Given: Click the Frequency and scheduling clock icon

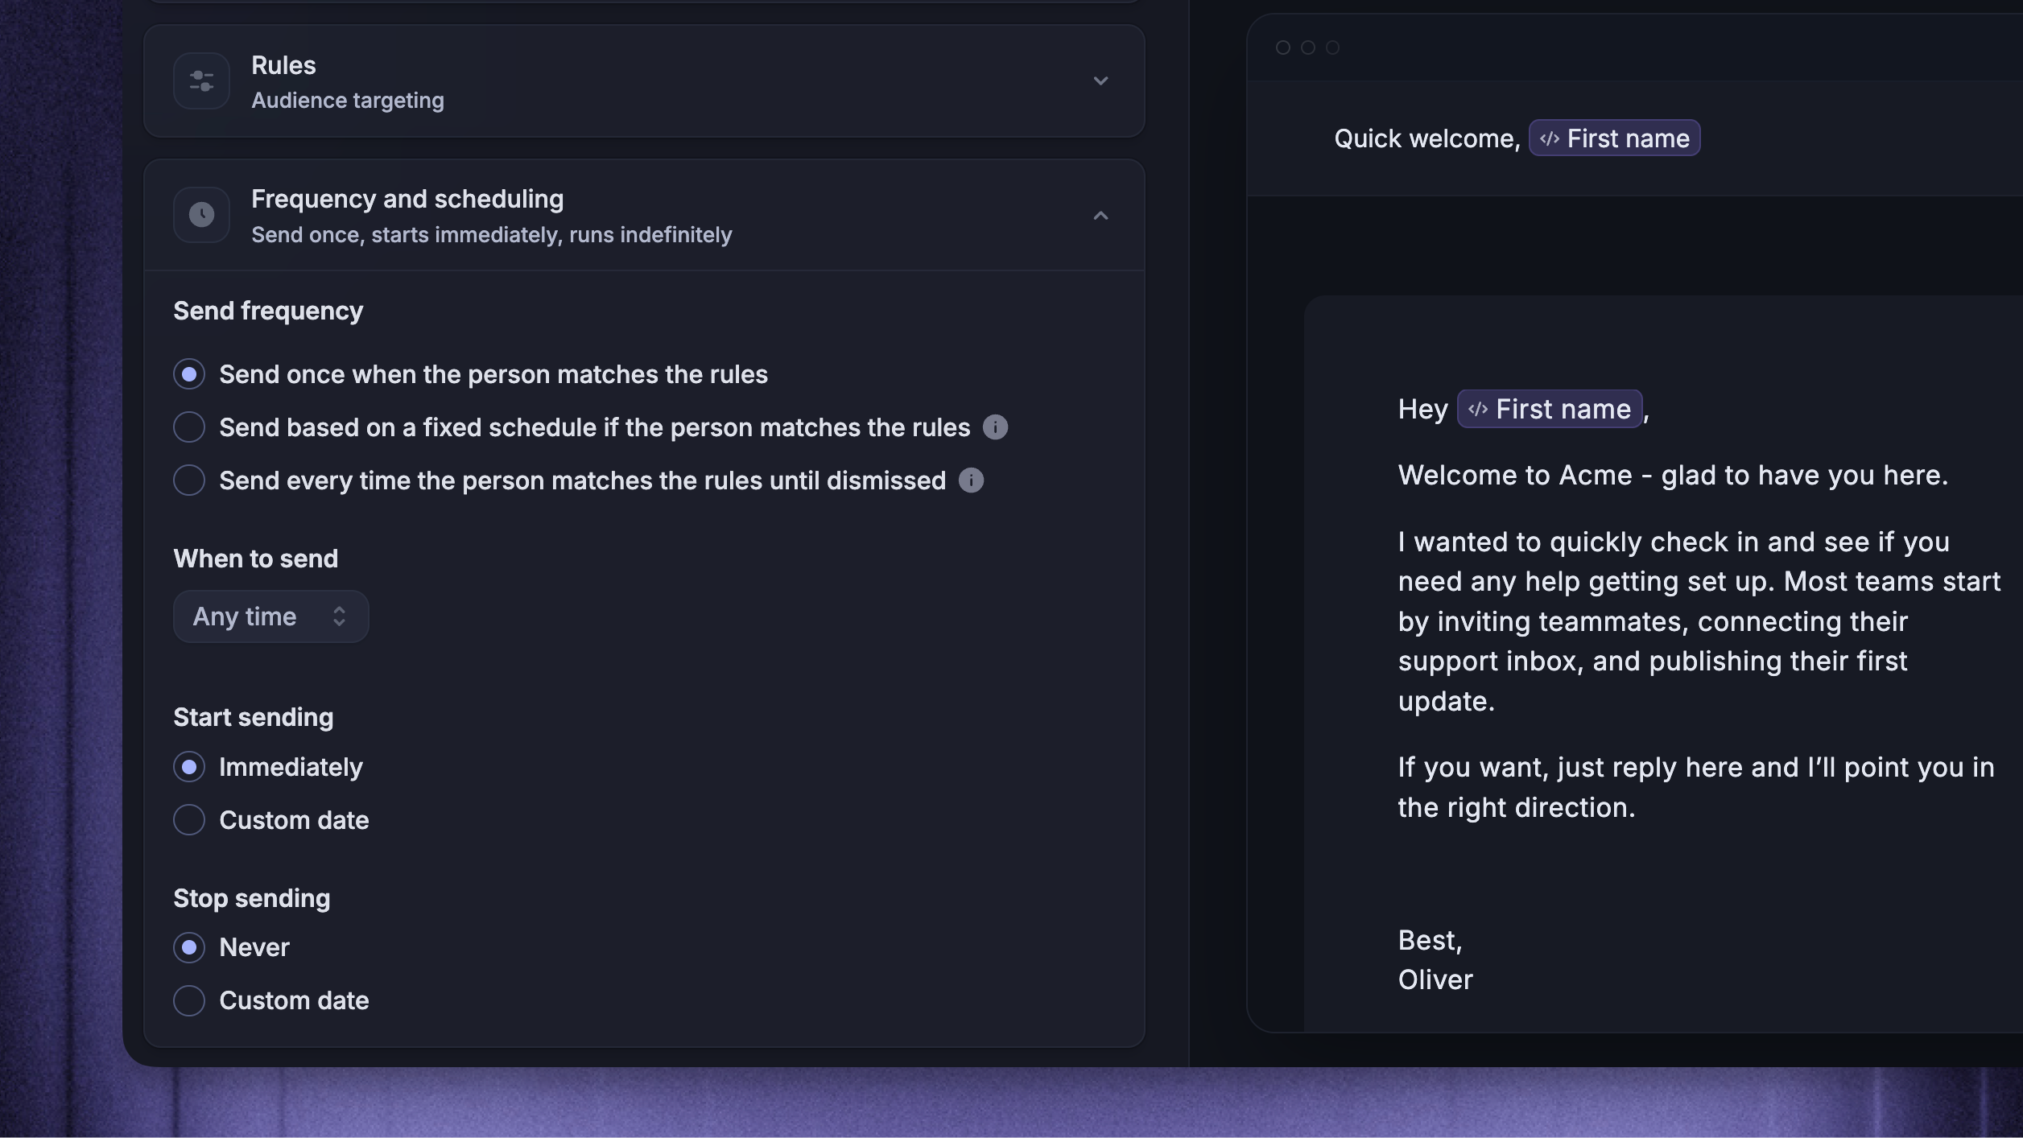Looking at the screenshot, I should tap(201, 215).
